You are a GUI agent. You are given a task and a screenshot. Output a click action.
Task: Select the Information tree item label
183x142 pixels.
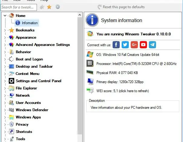[x=30, y=23]
